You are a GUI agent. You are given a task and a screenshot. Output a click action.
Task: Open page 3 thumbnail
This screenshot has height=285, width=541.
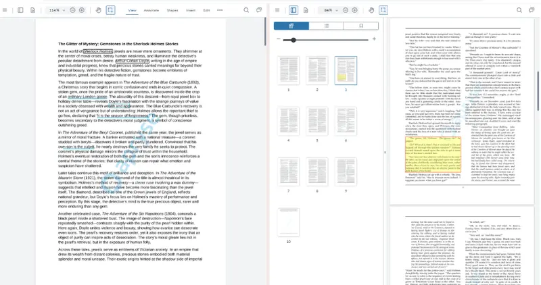tap(346, 71)
